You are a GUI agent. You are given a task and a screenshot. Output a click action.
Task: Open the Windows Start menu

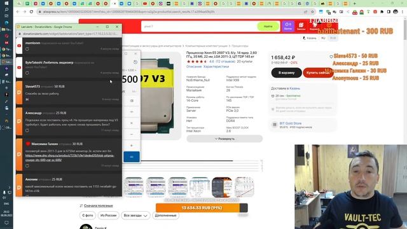[6, 3]
